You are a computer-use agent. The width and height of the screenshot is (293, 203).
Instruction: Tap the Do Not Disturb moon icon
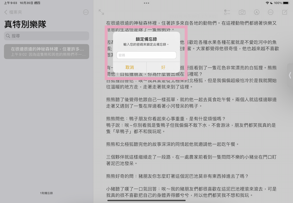272,3
